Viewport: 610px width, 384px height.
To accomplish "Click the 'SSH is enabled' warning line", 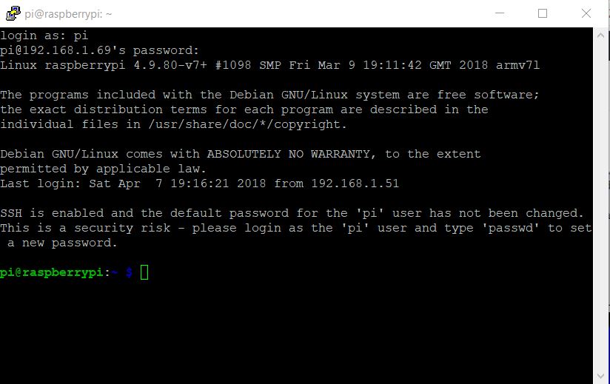I will tap(292, 213).
